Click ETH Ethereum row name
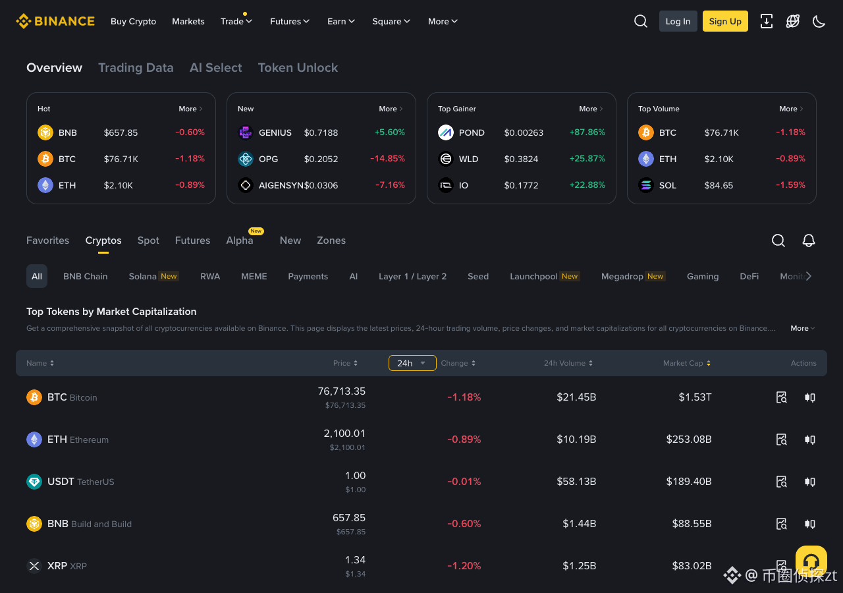Image resolution: width=843 pixels, height=593 pixels. click(78, 439)
